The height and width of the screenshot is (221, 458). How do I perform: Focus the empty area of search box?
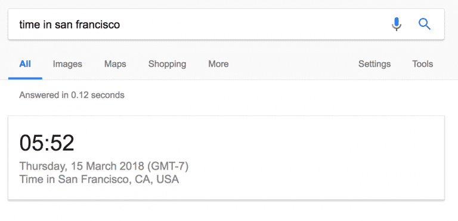(248, 24)
